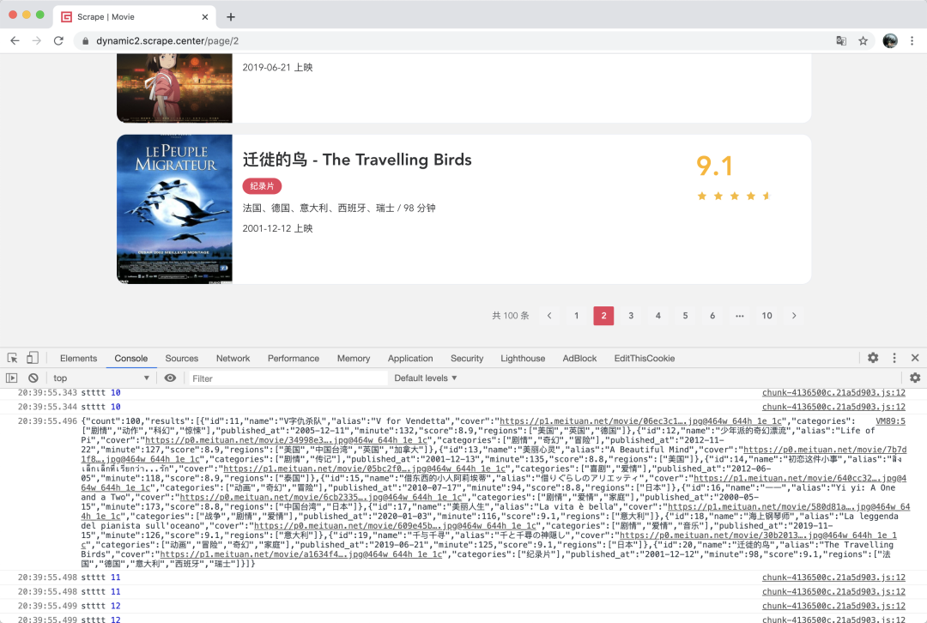Open DevTools three-dot customize menu

click(894, 358)
